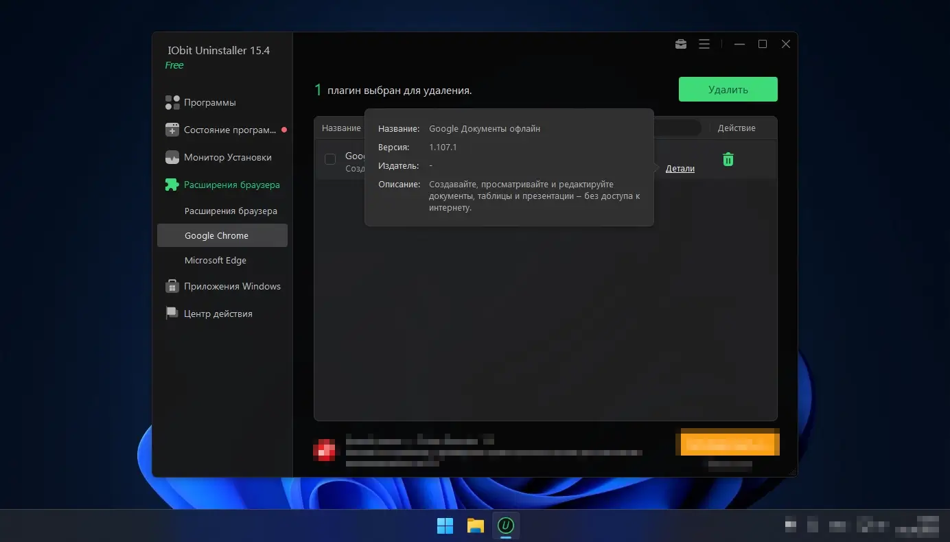Open Приложения Windows menu item

(x=232, y=286)
